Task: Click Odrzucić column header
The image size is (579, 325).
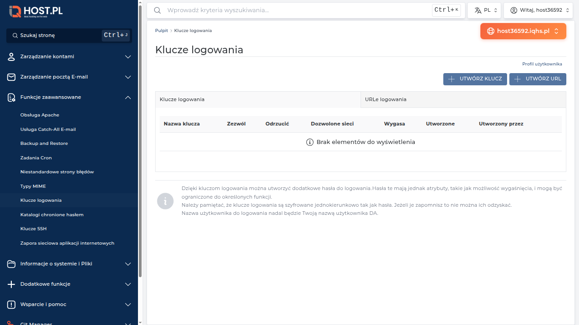Action: 277,124
